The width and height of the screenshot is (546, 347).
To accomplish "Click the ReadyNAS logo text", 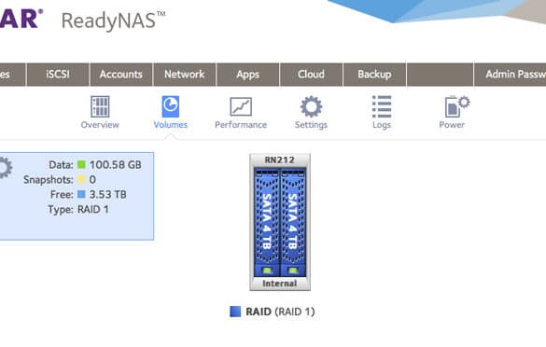I will click(114, 21).
